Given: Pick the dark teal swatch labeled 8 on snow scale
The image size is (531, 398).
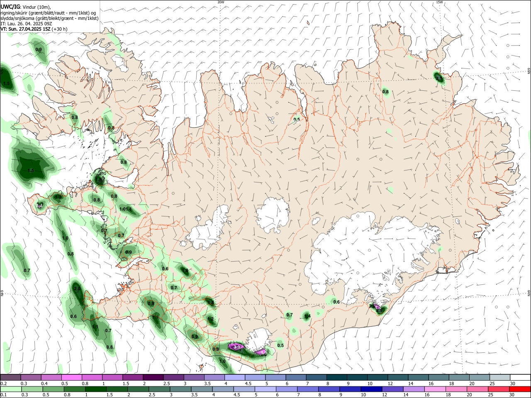Looking at the screenshot, I should [337, 377].
